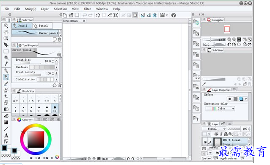270x165 pixels.
Task: Switch to New canvas tab
Action: tap(71, 21)
